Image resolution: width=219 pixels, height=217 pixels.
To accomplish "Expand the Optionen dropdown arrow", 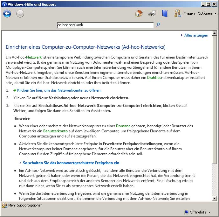I will [216, 14].
